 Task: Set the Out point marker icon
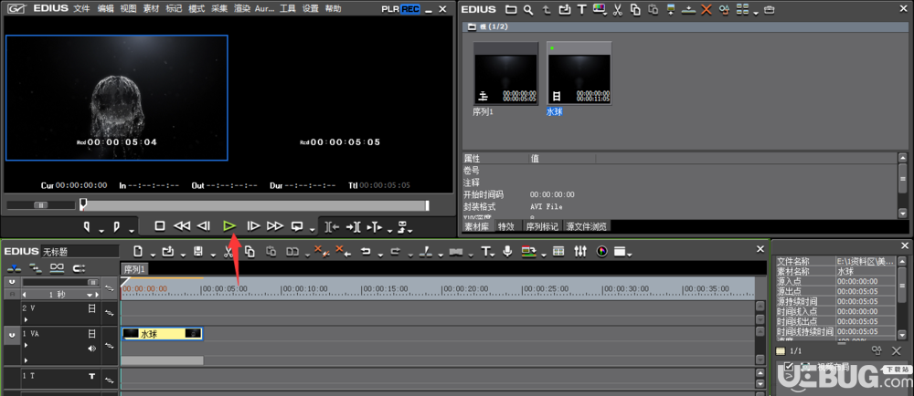[117, 226]
